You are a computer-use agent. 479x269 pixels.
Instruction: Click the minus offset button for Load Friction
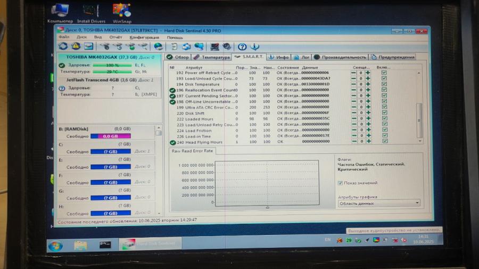coord(354,131)
